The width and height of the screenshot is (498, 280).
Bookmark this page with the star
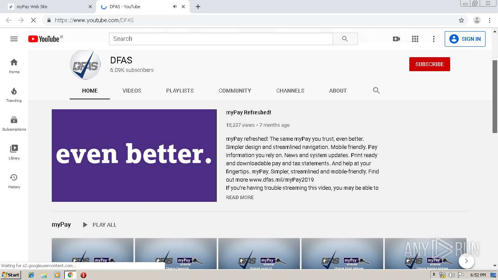click(x=461, y=20)
